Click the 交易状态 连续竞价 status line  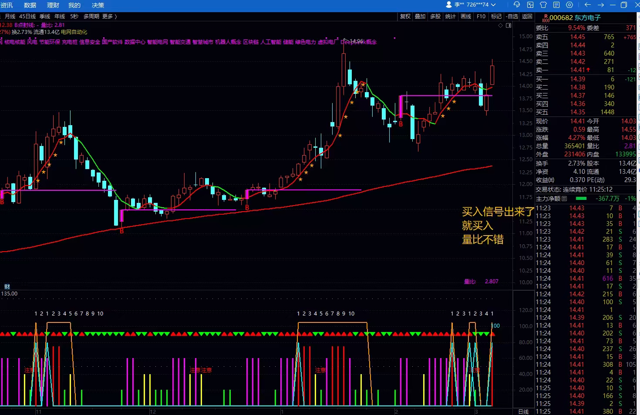574,189
